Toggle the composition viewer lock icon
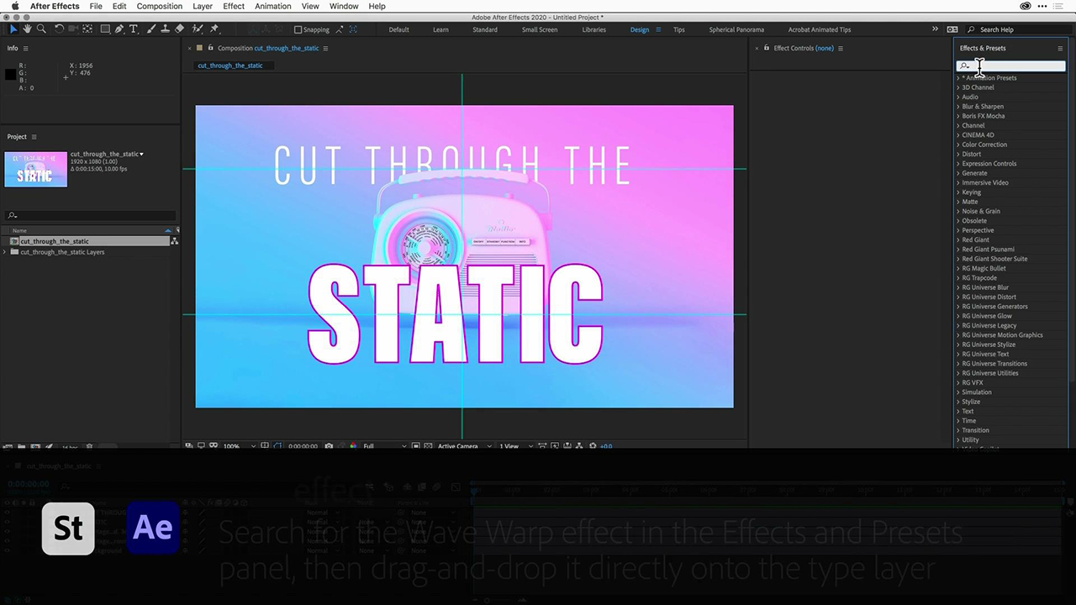This screenshot has height=605, width=1076. coord(210,48)
